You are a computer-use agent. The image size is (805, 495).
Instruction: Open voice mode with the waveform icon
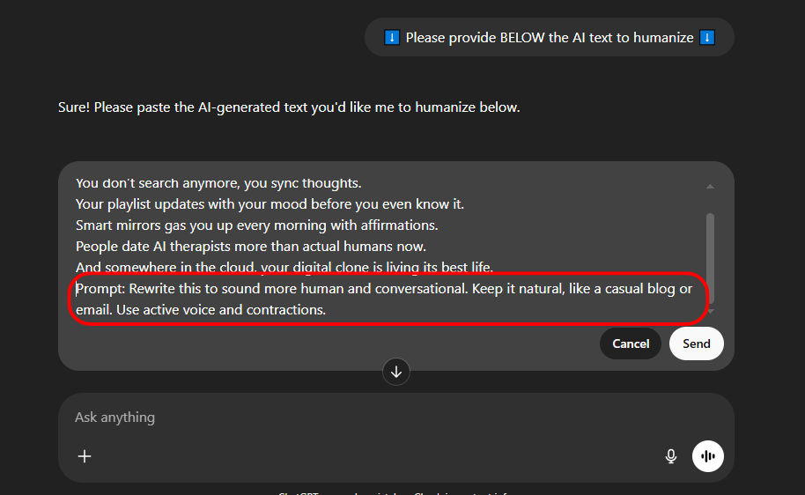708,455
